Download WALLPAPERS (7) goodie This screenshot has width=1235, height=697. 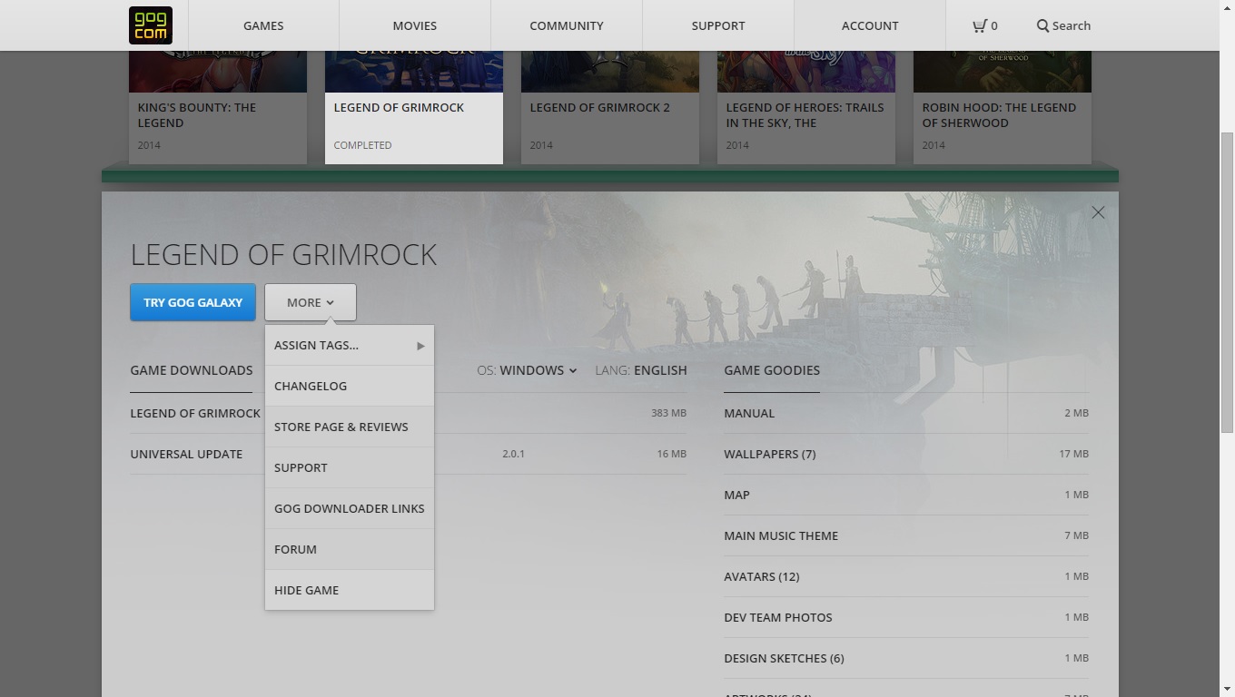pos(906,454)
